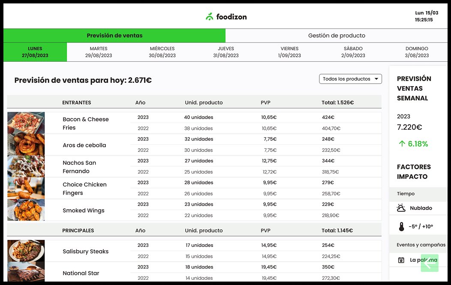The width and height of the screenshot is (451, 285).
Task: Click the 258,70€ total cell
Action: pos(331,194)
